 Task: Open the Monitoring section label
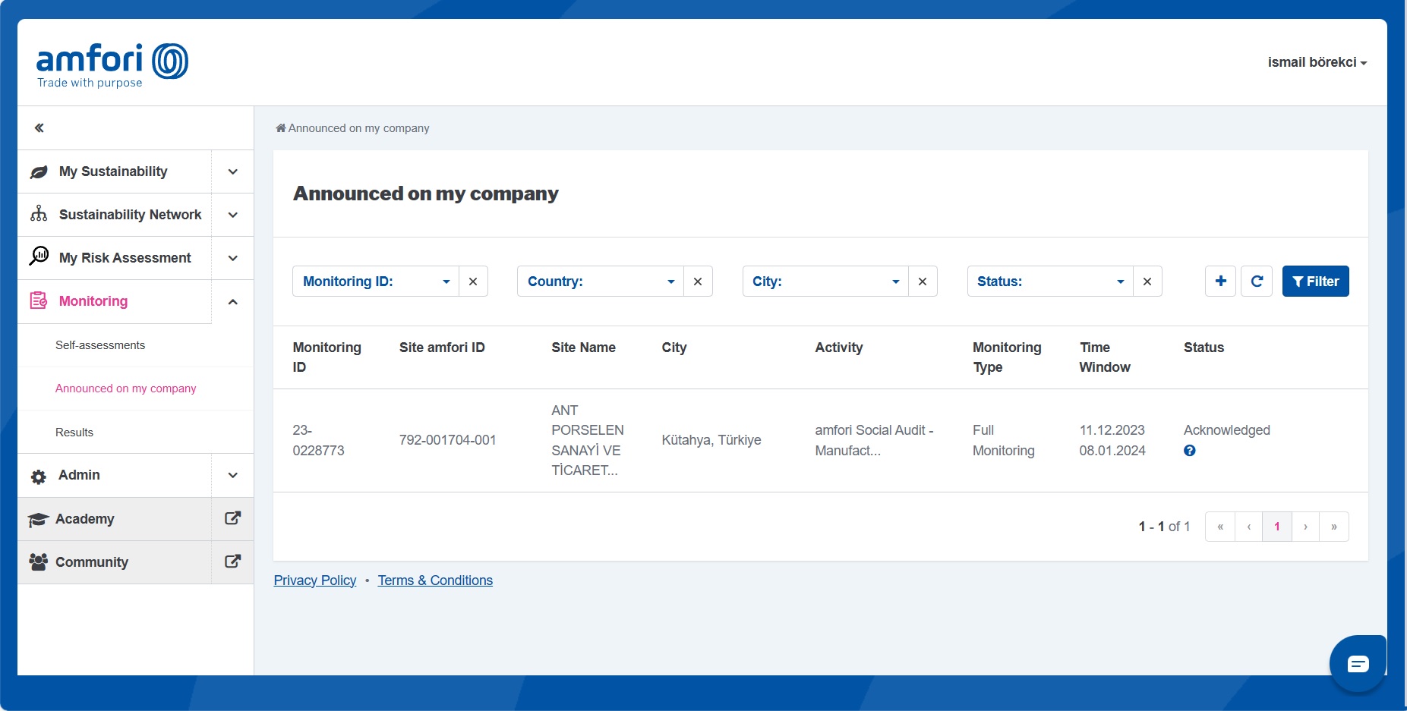[93, 301]
